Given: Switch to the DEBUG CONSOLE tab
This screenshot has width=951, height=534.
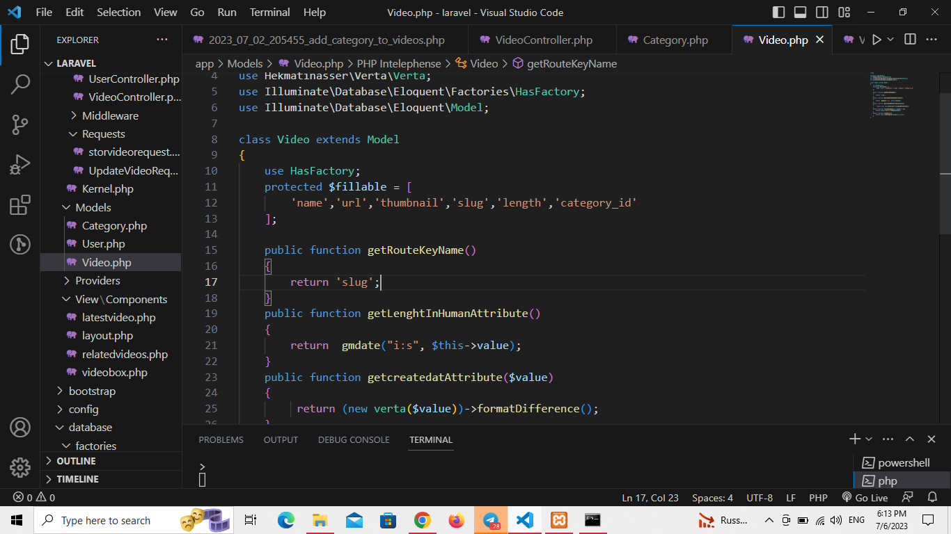Looking at the screenshot, I should coord(354,439).
